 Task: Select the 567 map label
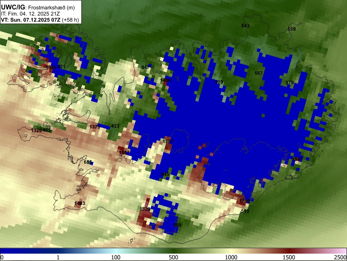(x=258, y=73)
